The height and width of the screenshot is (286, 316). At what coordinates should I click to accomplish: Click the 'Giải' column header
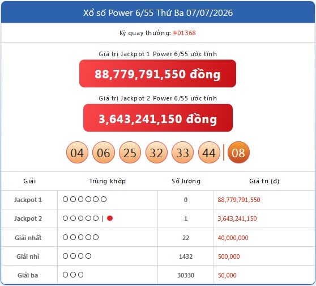pyautogui.click(x=29, y=181)
